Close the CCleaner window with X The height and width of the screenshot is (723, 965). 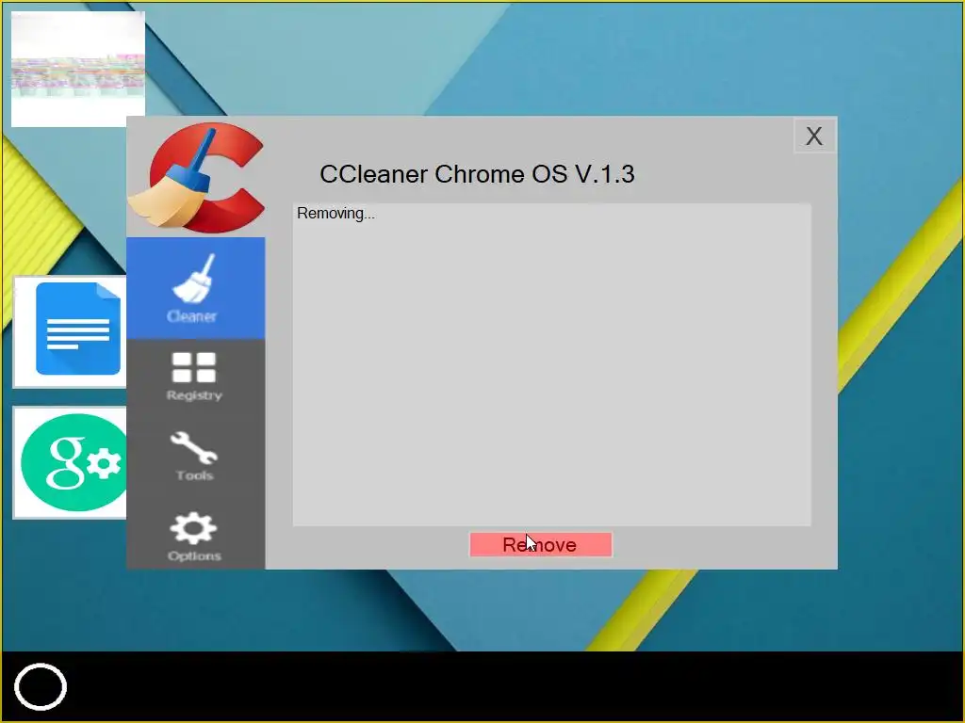pyautogui.click(x=814, y=136)
